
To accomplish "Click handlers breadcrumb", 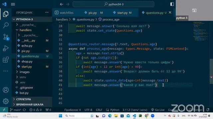I will (x=62, y=20).
